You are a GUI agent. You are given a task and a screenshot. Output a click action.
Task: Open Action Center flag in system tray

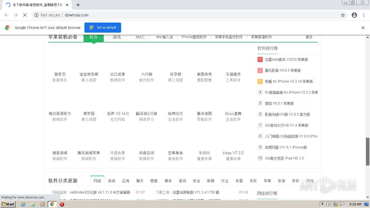pyautogui.click(x=343, y=204)
